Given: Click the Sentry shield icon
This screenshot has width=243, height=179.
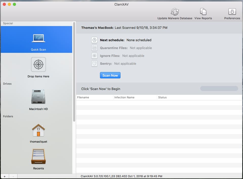Looking at the screenshot, I should point(94,63).
